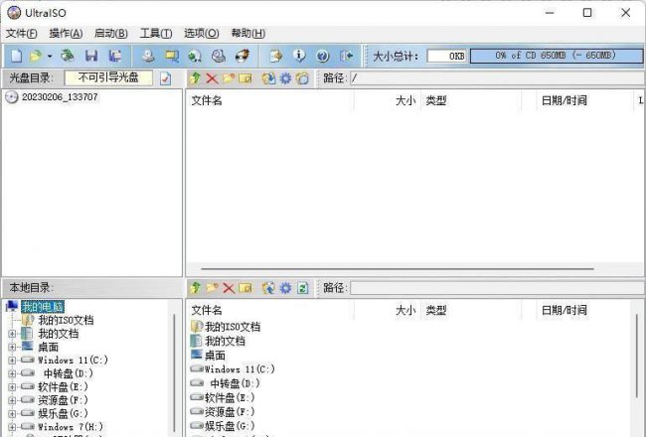Click the red X Delete icon in local pane toolbar
The height and width of the screenshot is (437, 646).
229,288
